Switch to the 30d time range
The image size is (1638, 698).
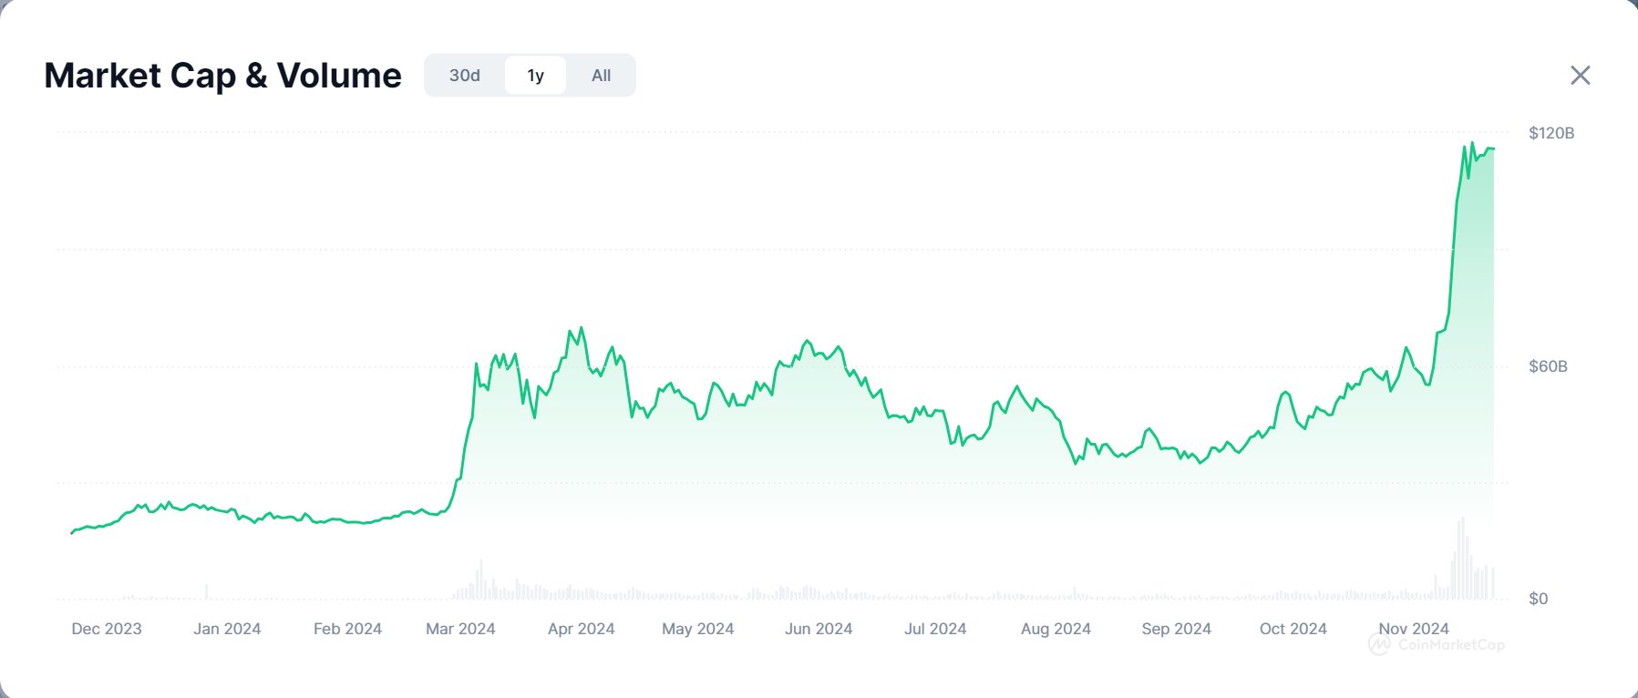coord(464,76)
